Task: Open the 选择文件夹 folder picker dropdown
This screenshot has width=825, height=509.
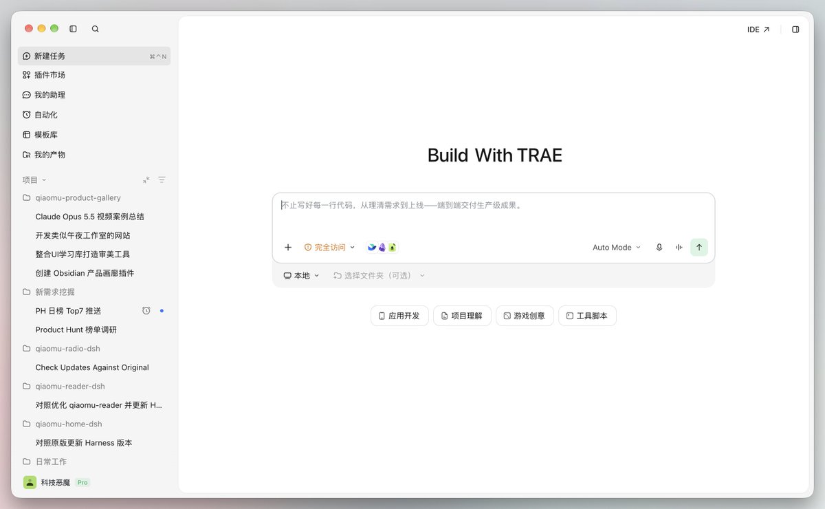Action: tap(379, 276)
